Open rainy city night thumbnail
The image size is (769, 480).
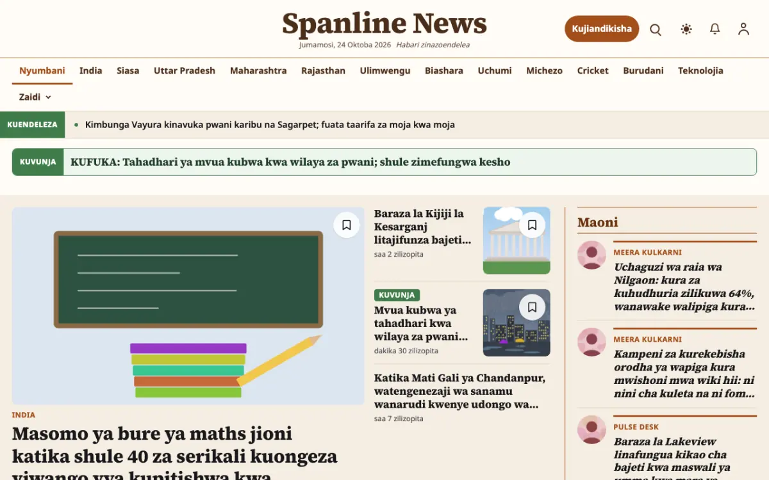coord(517,323)
